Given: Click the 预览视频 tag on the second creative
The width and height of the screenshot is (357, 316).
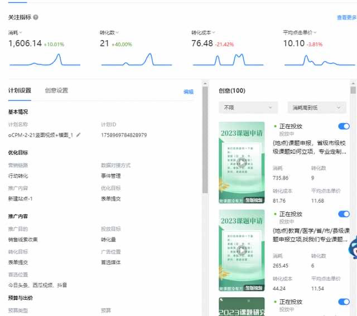Looking at the screenshot, I should pos(254,288).
